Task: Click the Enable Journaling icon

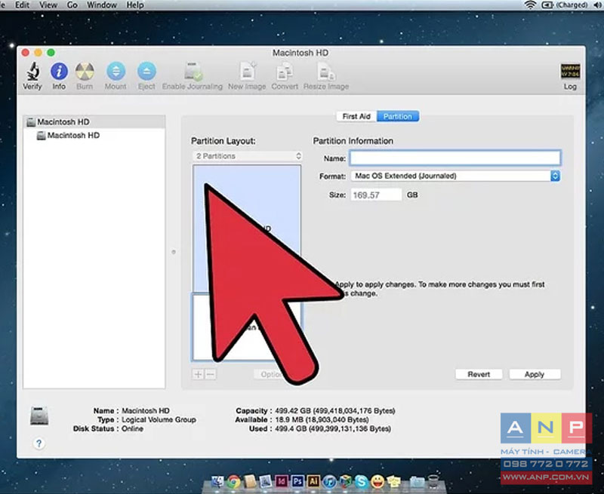Action: (x=193, y=72)
